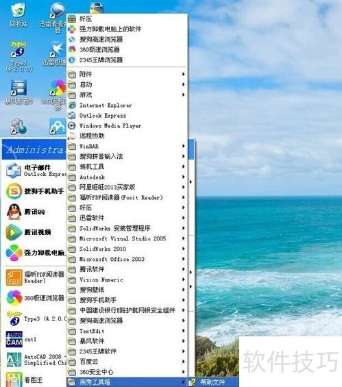The image size is (342, 387).
Task: Open 搜狗壁纸 folder entry
Action: [127, 290]
